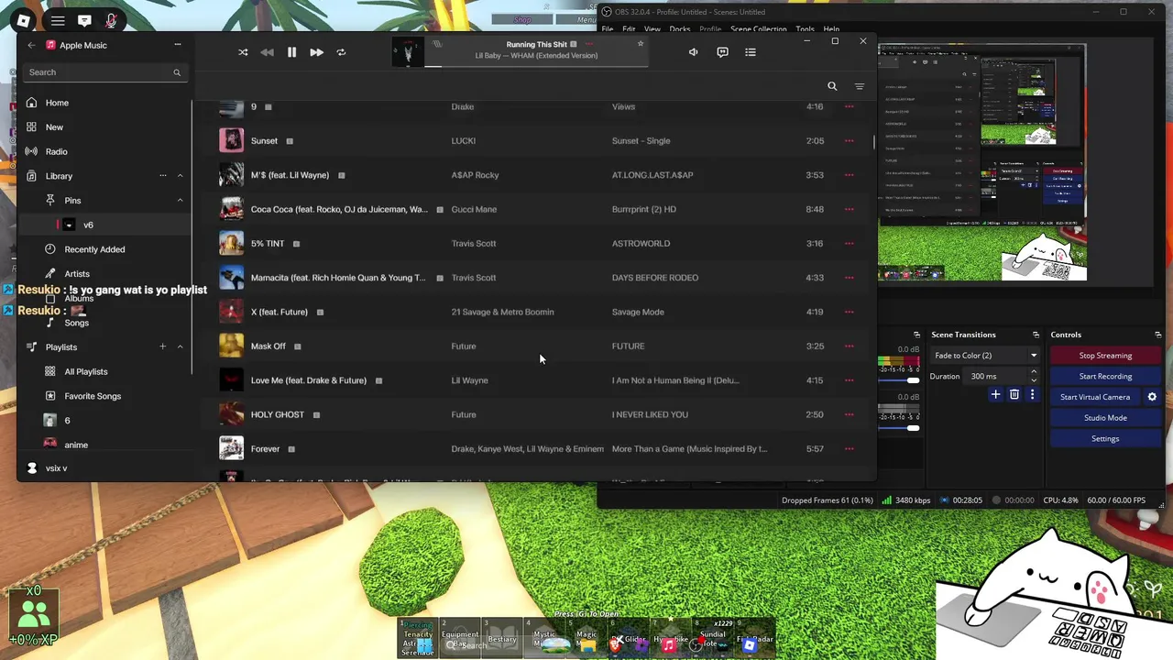
Task: Collapse the Library section chevron
Action: point(180,176)
